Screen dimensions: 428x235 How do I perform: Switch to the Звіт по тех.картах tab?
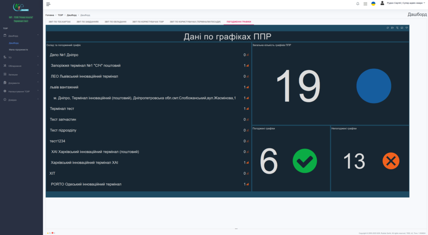coord(58,21)
